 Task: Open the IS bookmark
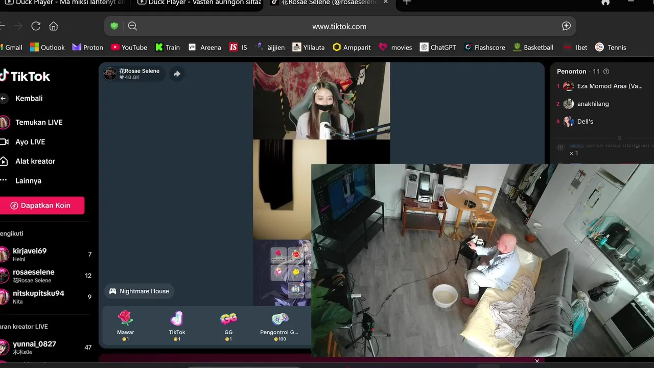pyautogui.click(x=238, y=47)
